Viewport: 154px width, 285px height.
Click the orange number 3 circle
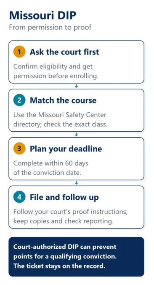coord(19,149)
